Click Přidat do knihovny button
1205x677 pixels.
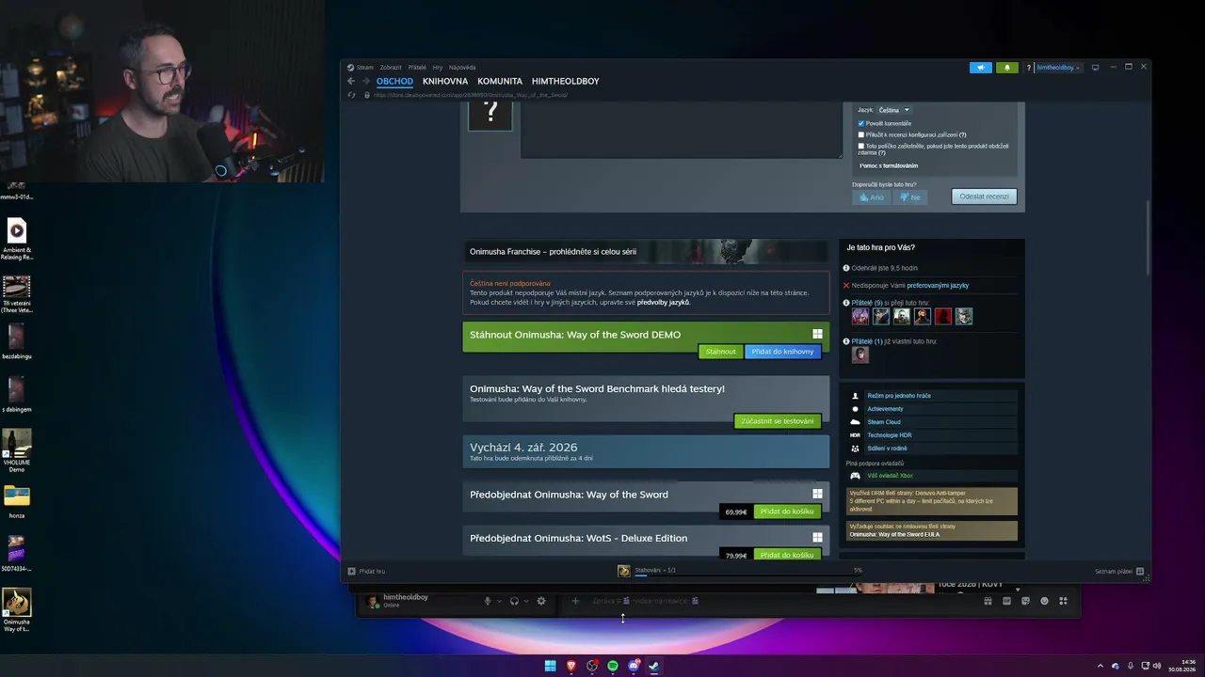point(783,352)
